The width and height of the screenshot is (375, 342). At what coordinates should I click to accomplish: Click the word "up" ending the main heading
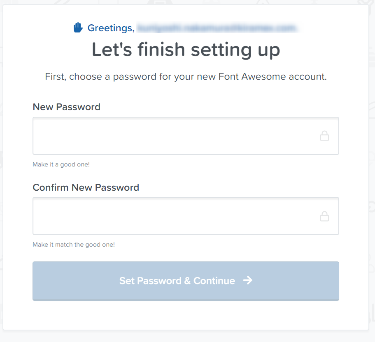(x=270, y=50)
